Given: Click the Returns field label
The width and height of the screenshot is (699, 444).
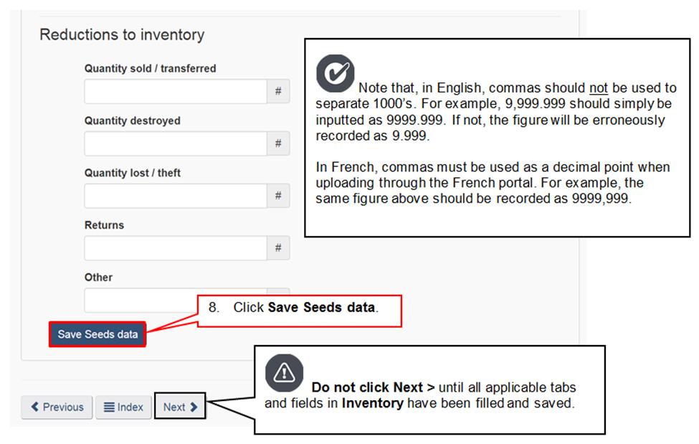Looking at the screenshot, I should coord(104,225).
